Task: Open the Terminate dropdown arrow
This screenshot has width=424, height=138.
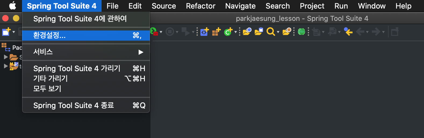Action: click(x=177, y=32)
